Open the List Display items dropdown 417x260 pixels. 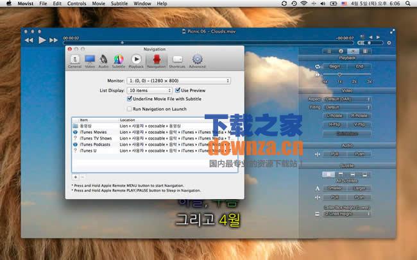point(149,90)
